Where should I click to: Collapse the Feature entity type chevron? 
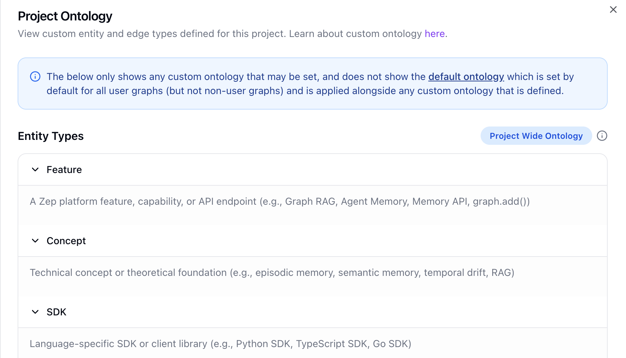click(35, 169)
